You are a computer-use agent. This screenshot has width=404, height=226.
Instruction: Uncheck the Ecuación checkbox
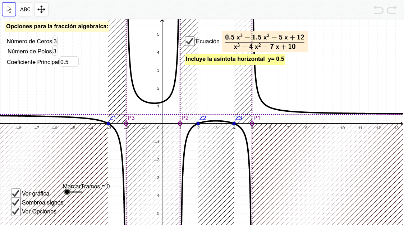pos(190,41)
